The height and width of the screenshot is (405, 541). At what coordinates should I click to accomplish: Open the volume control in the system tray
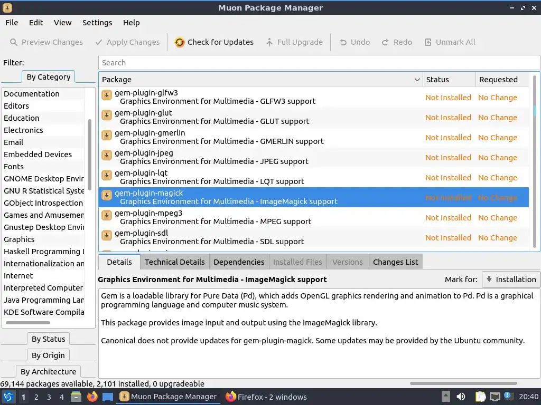(461, 397)
